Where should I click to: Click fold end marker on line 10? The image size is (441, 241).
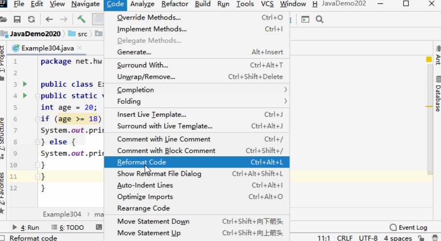pos(37,165)
